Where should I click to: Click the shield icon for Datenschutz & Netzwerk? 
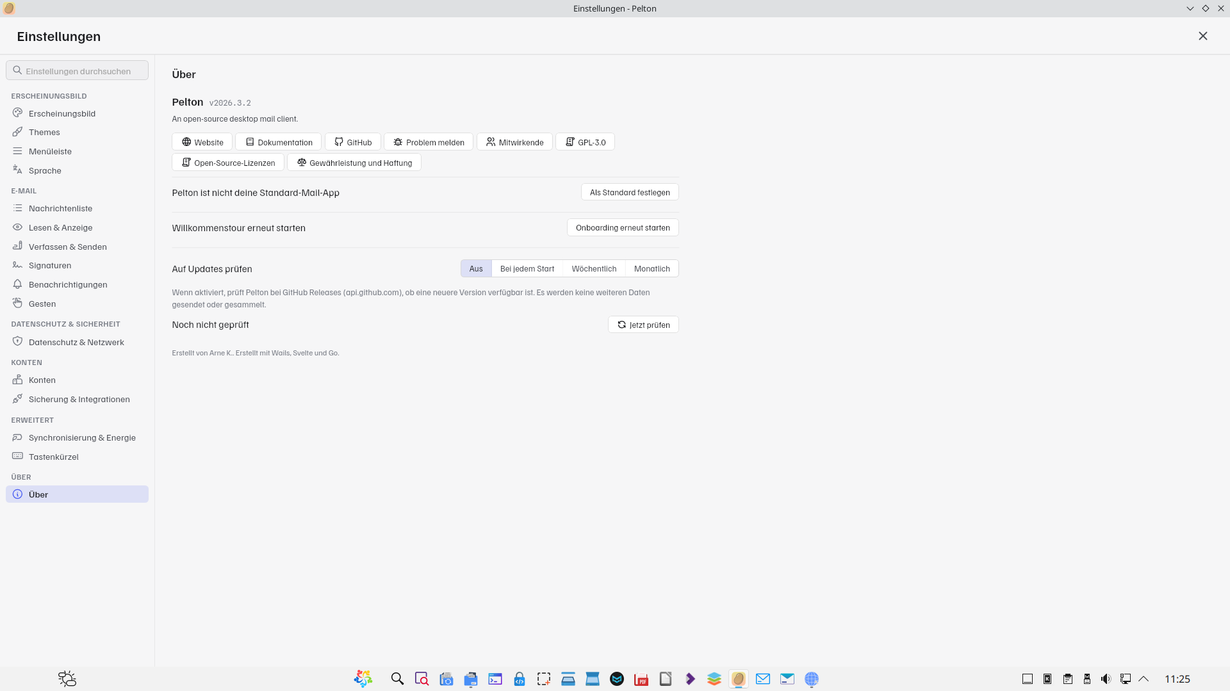(17, 342)
